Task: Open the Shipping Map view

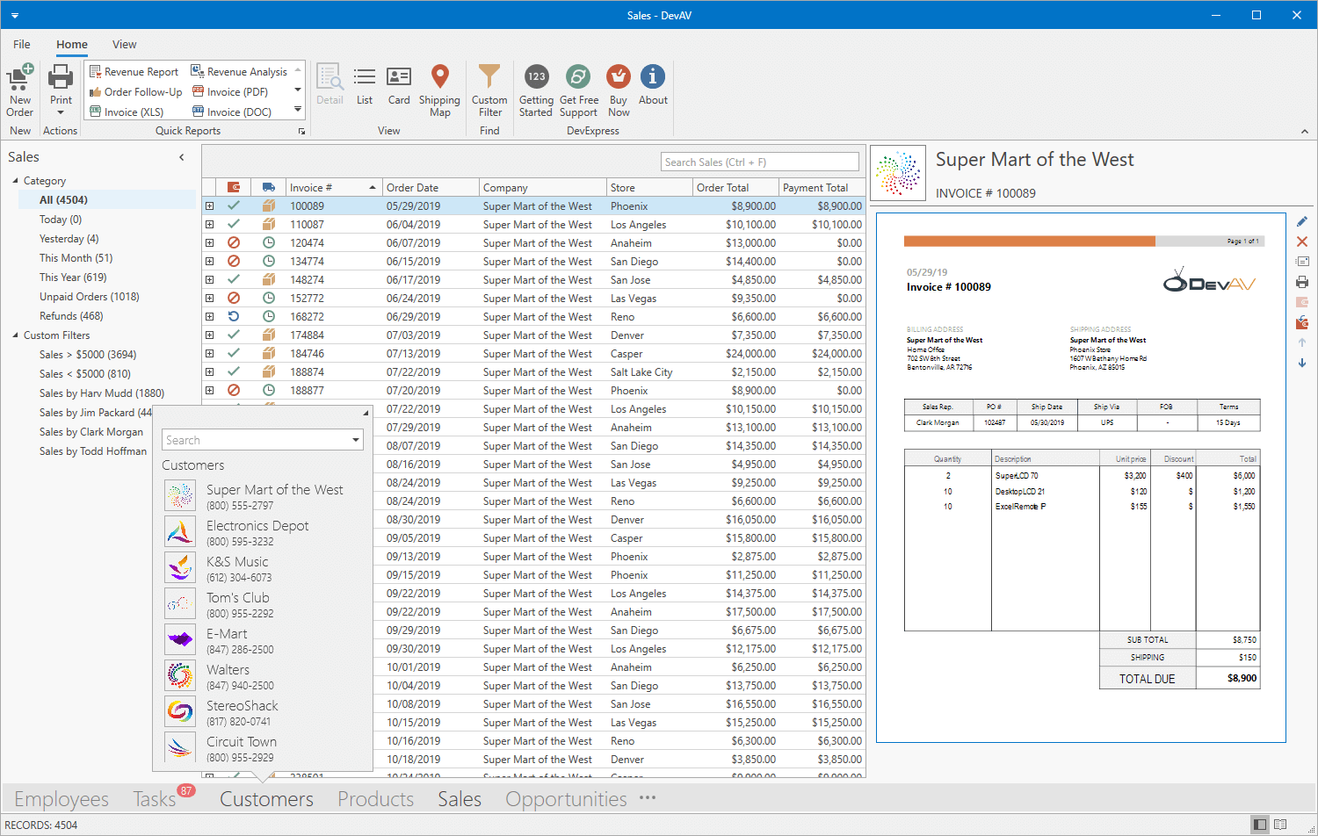Action: coord(439,79)
